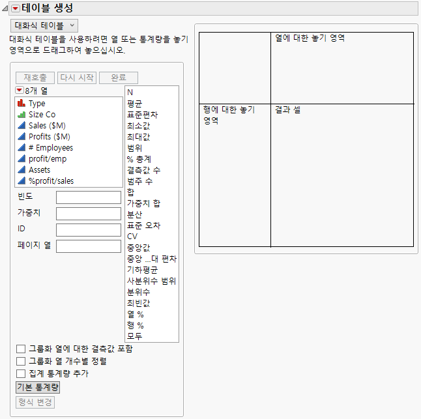Select the 합 statistic
The width and height of the screenshot is (421, 419).
[130, 192]
